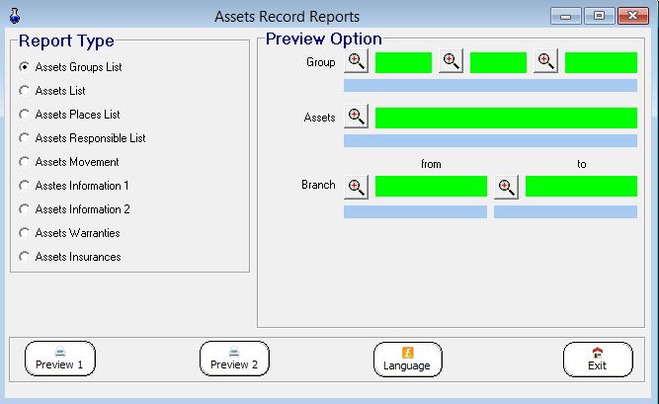
Task: Choose the Assets Places List option
Action: point(25,115)
